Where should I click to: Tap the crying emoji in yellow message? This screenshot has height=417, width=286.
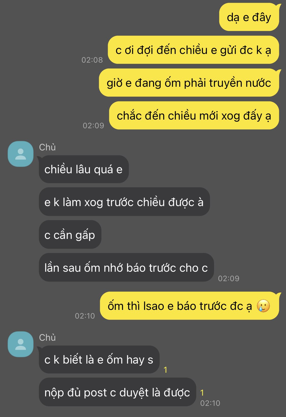pos(263,306)
